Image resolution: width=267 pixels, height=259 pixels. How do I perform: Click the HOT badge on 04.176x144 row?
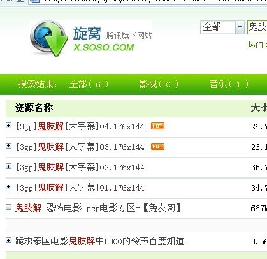coord(157,126)
